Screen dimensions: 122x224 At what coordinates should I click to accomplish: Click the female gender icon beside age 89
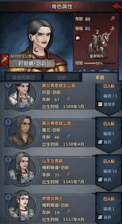(x=113, y=19)
